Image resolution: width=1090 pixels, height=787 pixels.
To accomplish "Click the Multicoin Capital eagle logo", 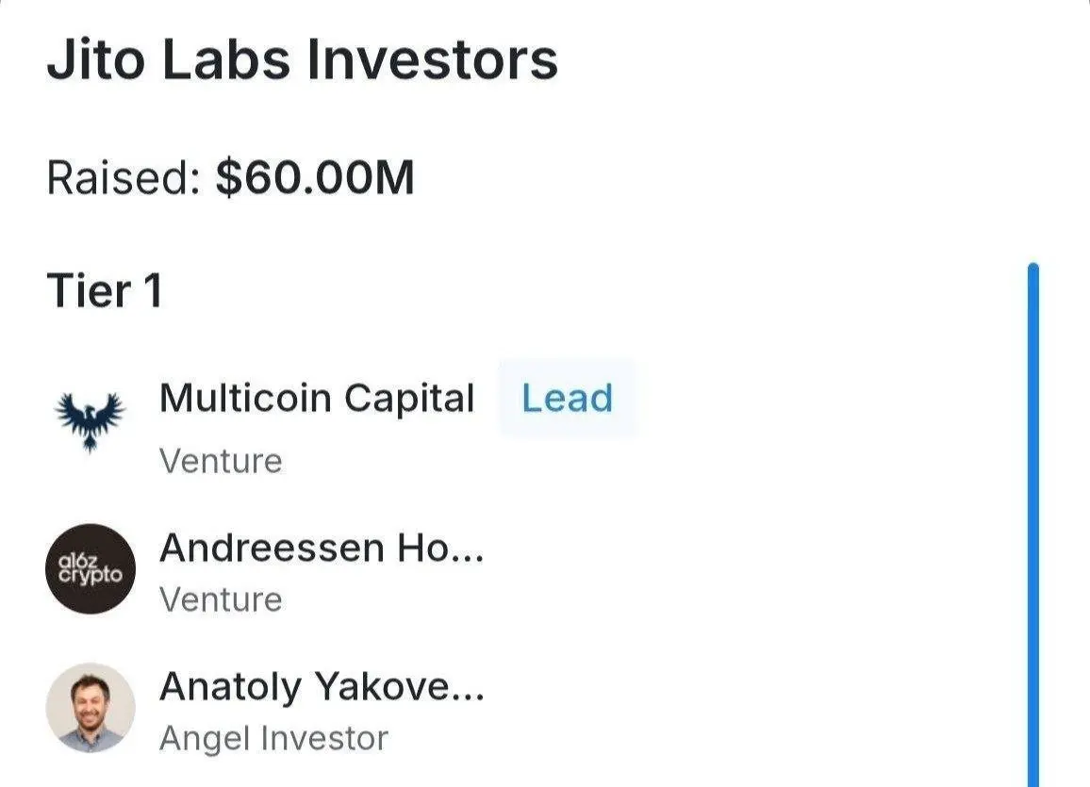I will click(90, 421).
